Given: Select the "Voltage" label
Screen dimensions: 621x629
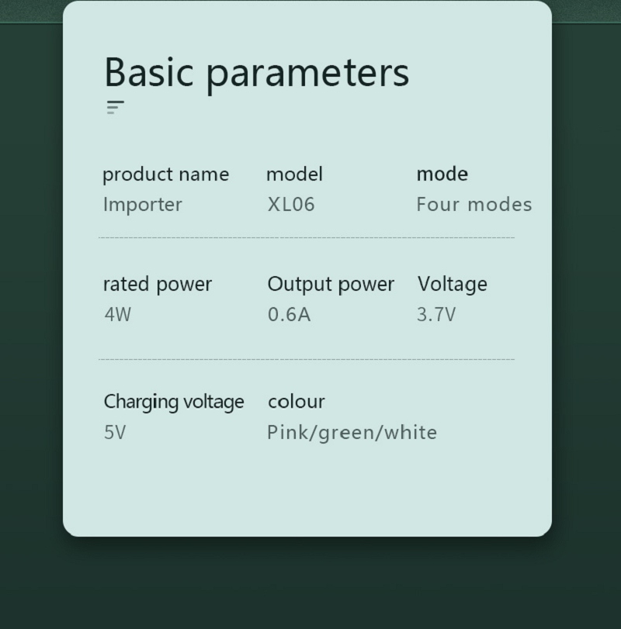Looking at the screenshot, I should point(453,285).
